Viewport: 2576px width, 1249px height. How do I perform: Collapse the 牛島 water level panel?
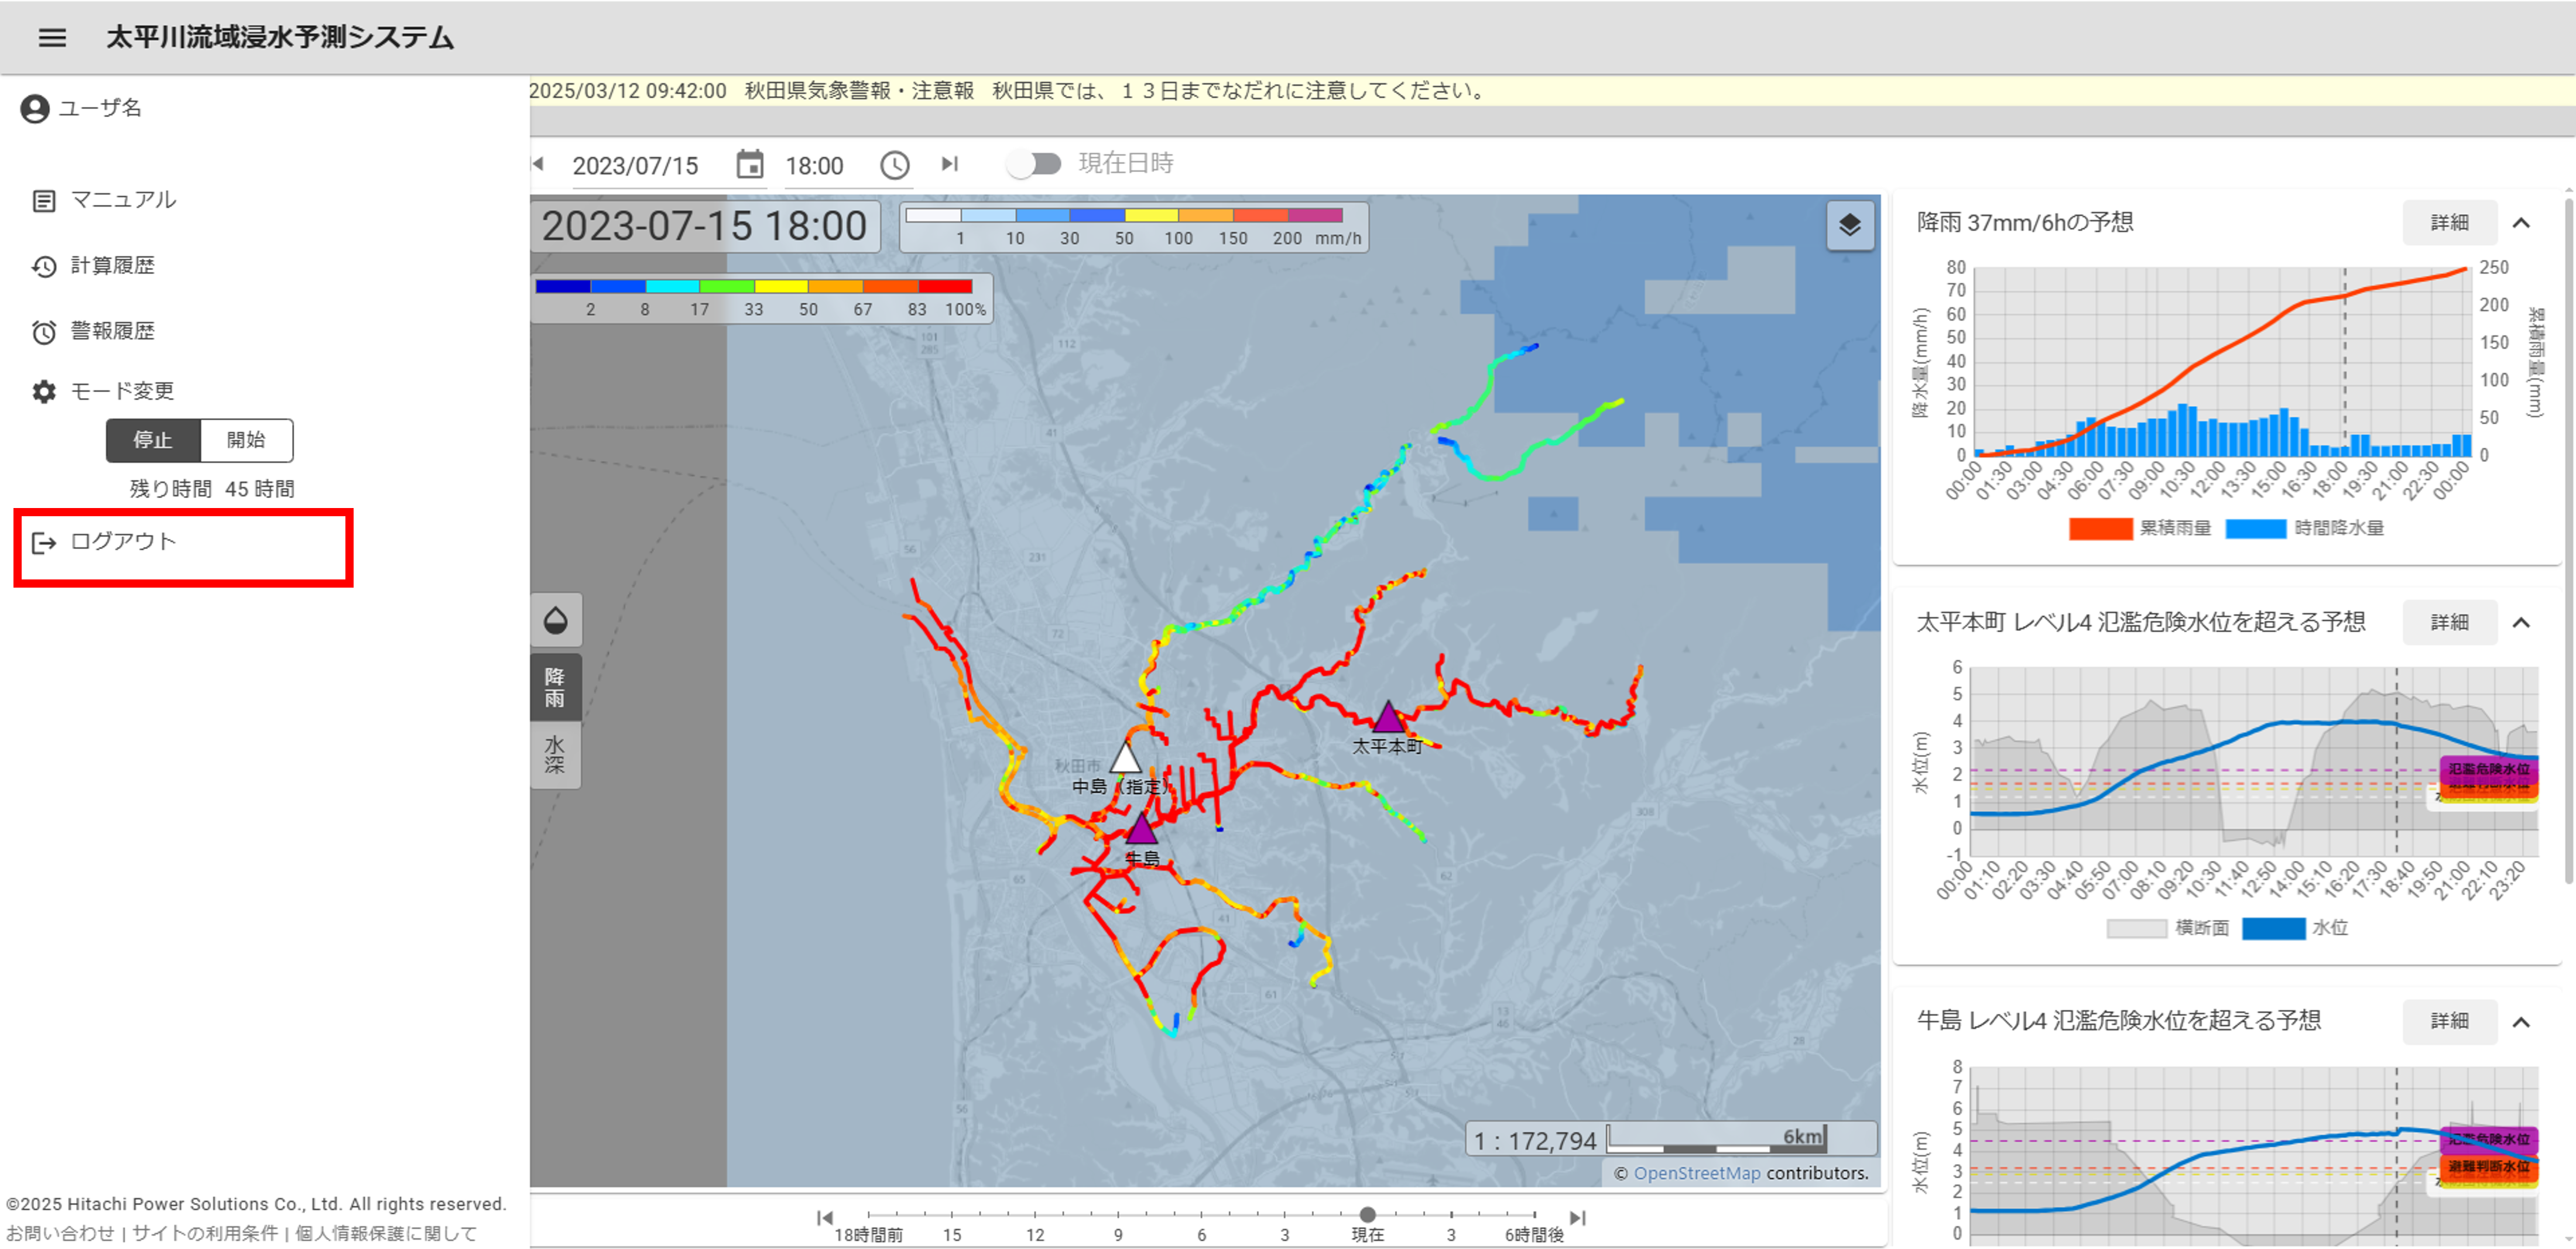(x=2521, y=1022)
